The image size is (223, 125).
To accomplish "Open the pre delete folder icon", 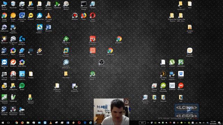I will click(x=190, y=29).
